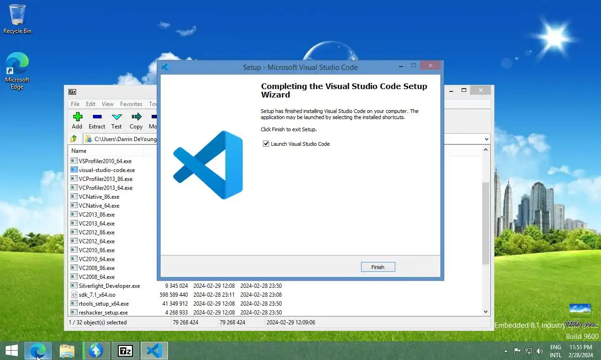Click the 7-Zip list scroll-down arrow

(x=486, y=312)
